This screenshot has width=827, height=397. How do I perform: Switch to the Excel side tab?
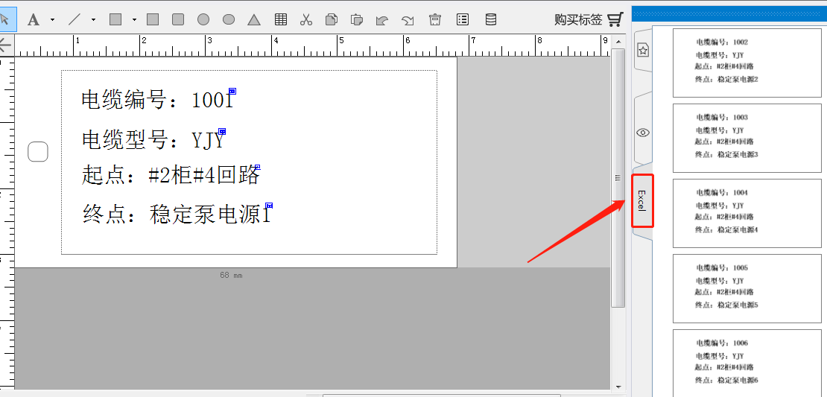click(642, 201)
